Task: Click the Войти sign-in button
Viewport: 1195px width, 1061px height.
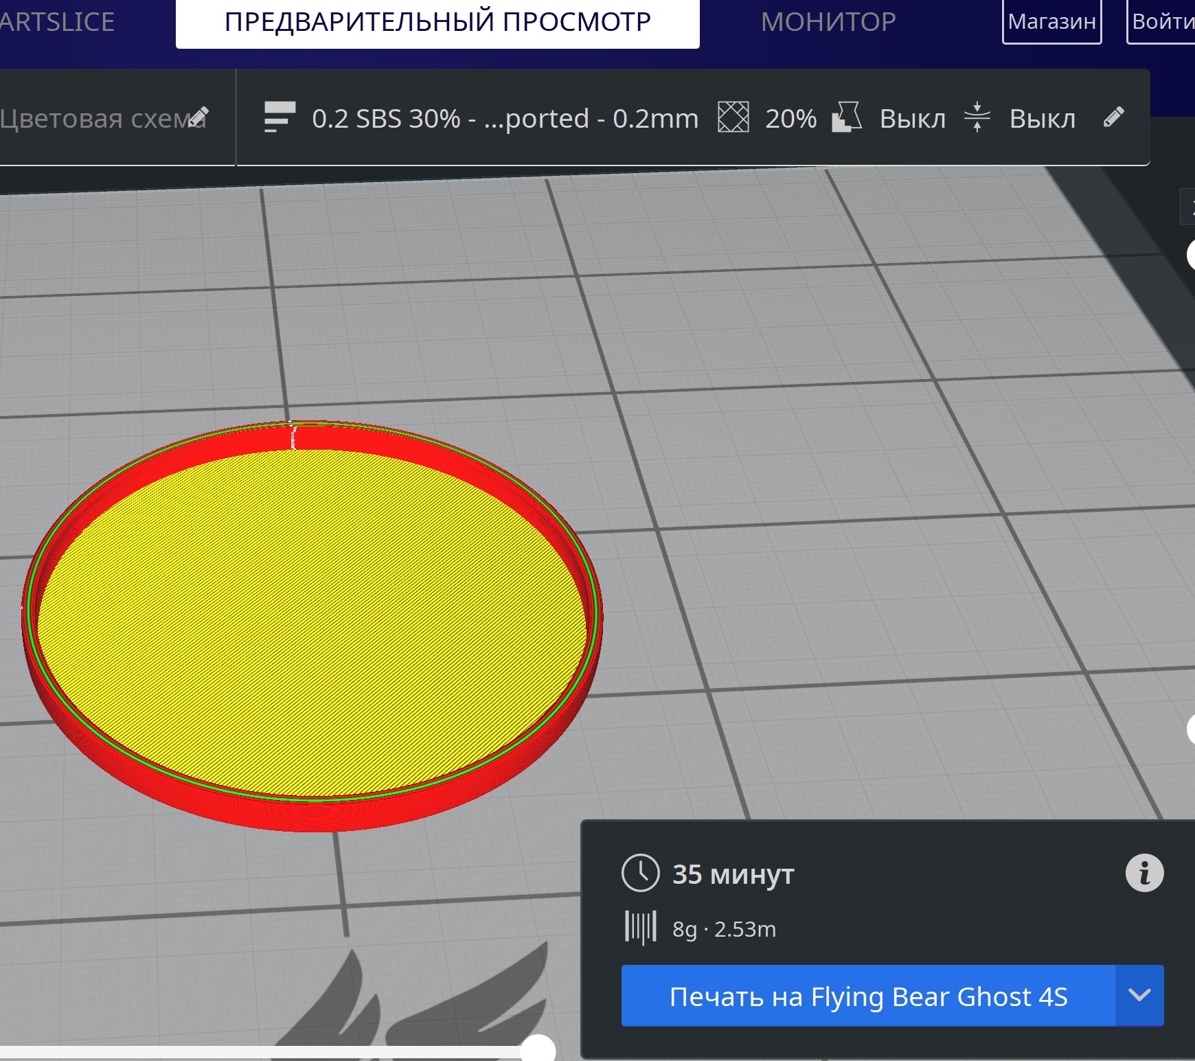Action: (1162, 22)
